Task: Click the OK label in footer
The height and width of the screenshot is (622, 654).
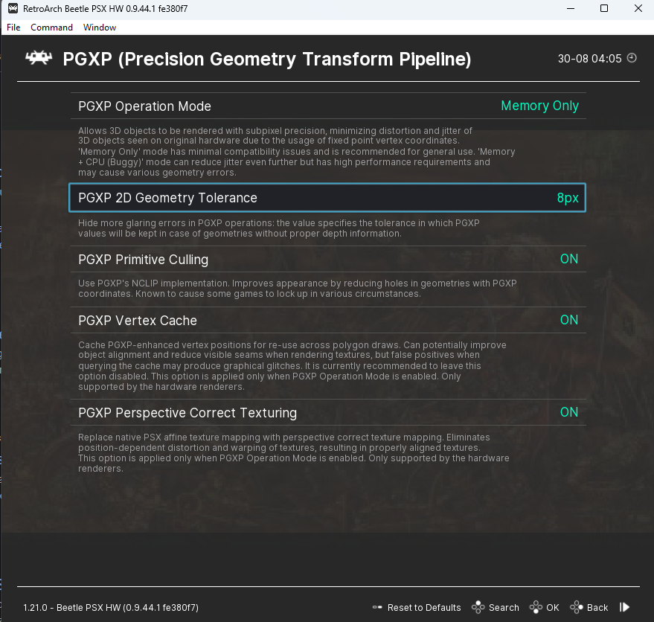Action: point(553,607)
